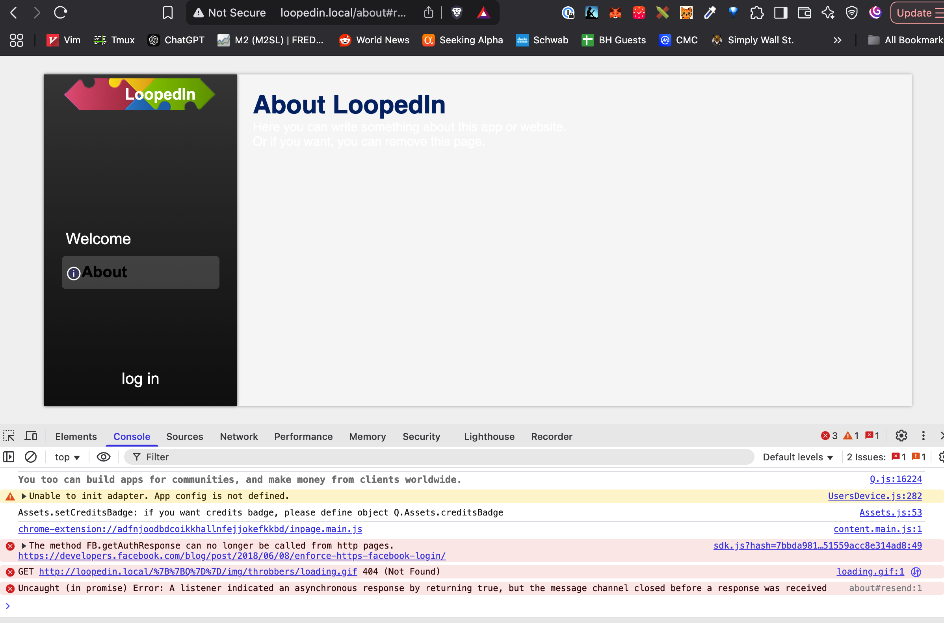Click the Update button
This screenshot has height=623, width=944.
coord(917,13)
